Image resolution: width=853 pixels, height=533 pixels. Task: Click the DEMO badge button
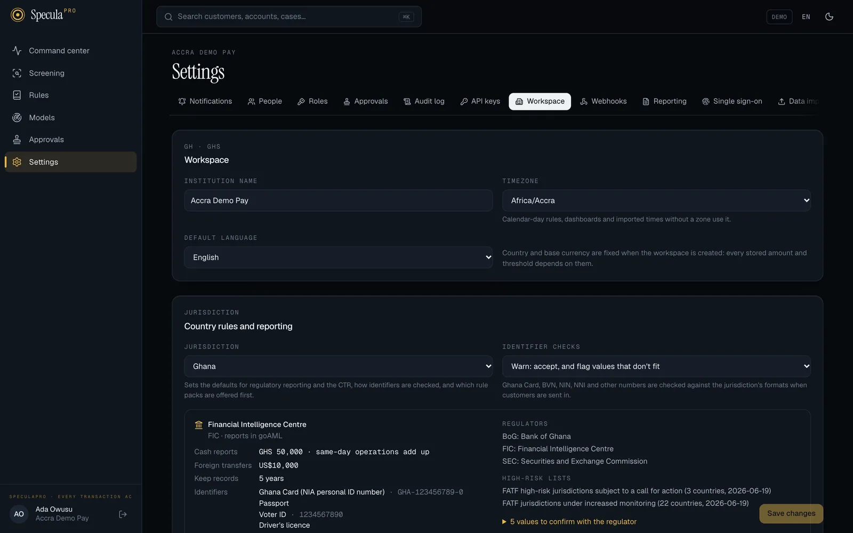(x=779, y=17)
